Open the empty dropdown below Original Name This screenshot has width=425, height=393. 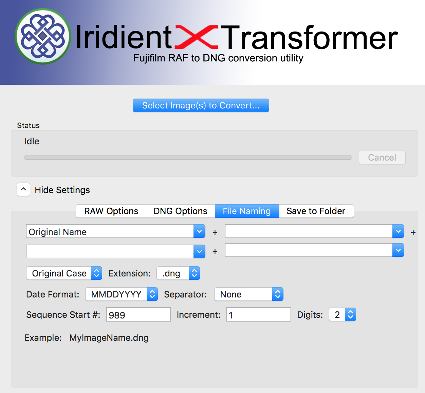pyautogui.click(x=199, y=251)
